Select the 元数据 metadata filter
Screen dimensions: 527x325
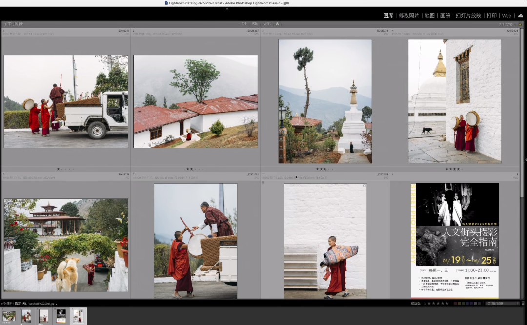pos(266,24)
